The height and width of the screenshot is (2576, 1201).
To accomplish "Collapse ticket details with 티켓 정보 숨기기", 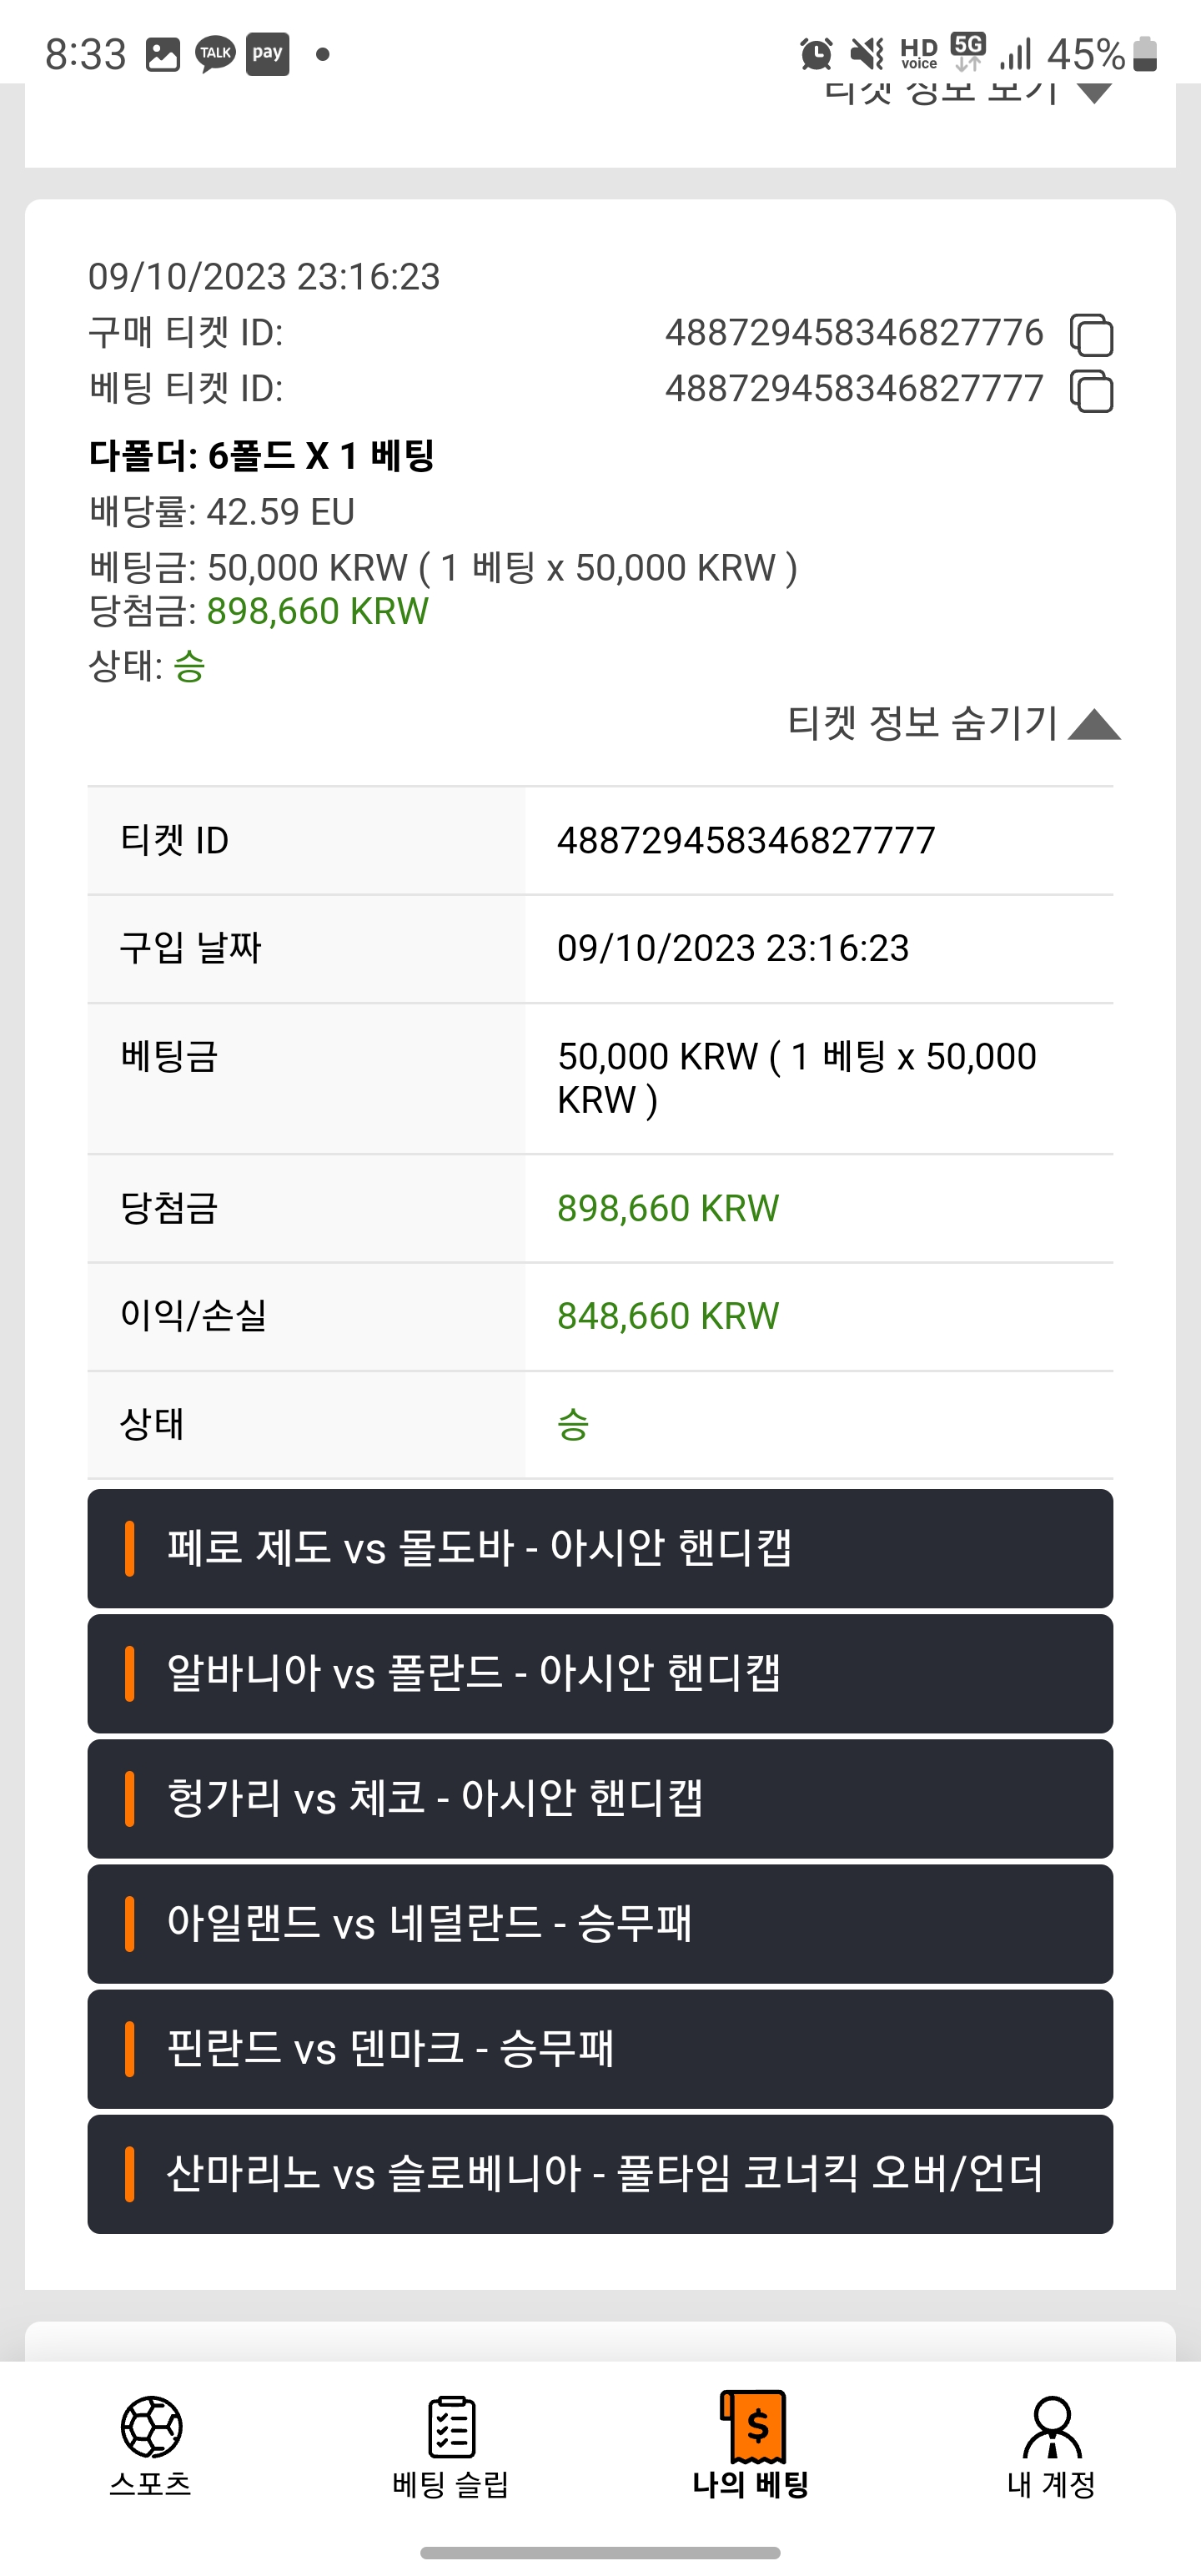I will 954,722.
